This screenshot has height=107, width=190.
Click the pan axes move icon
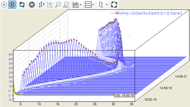[x=50, y=5]
